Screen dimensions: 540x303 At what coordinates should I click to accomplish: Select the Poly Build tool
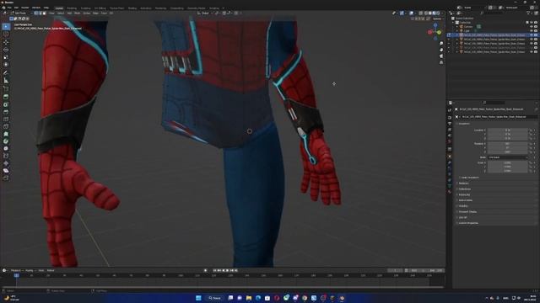coord(6,134)
